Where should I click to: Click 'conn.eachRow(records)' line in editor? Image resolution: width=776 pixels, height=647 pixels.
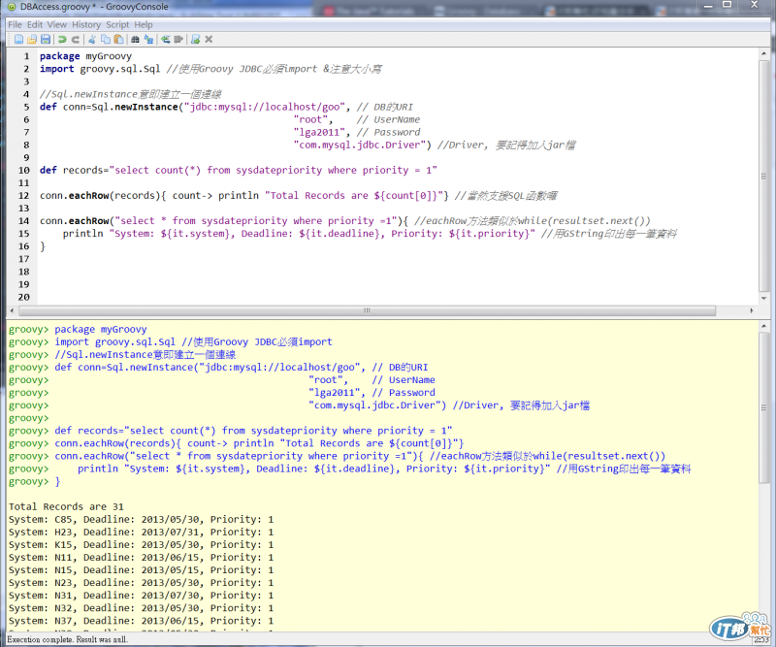(x=298, y=196)
